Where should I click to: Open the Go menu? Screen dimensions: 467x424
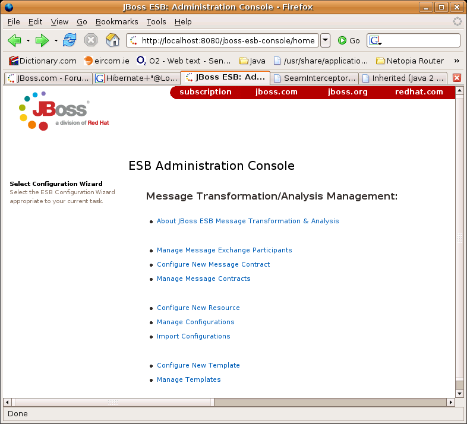(x=82, y=22)
